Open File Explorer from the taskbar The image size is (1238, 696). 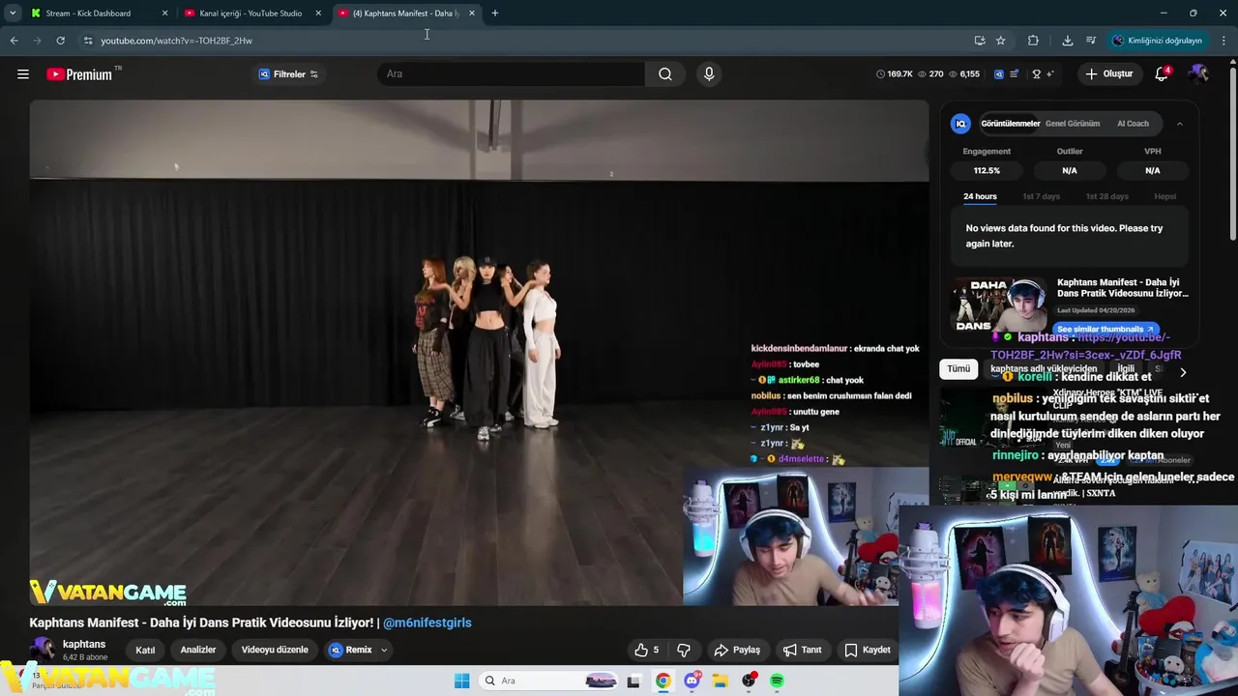click(720, 681)
